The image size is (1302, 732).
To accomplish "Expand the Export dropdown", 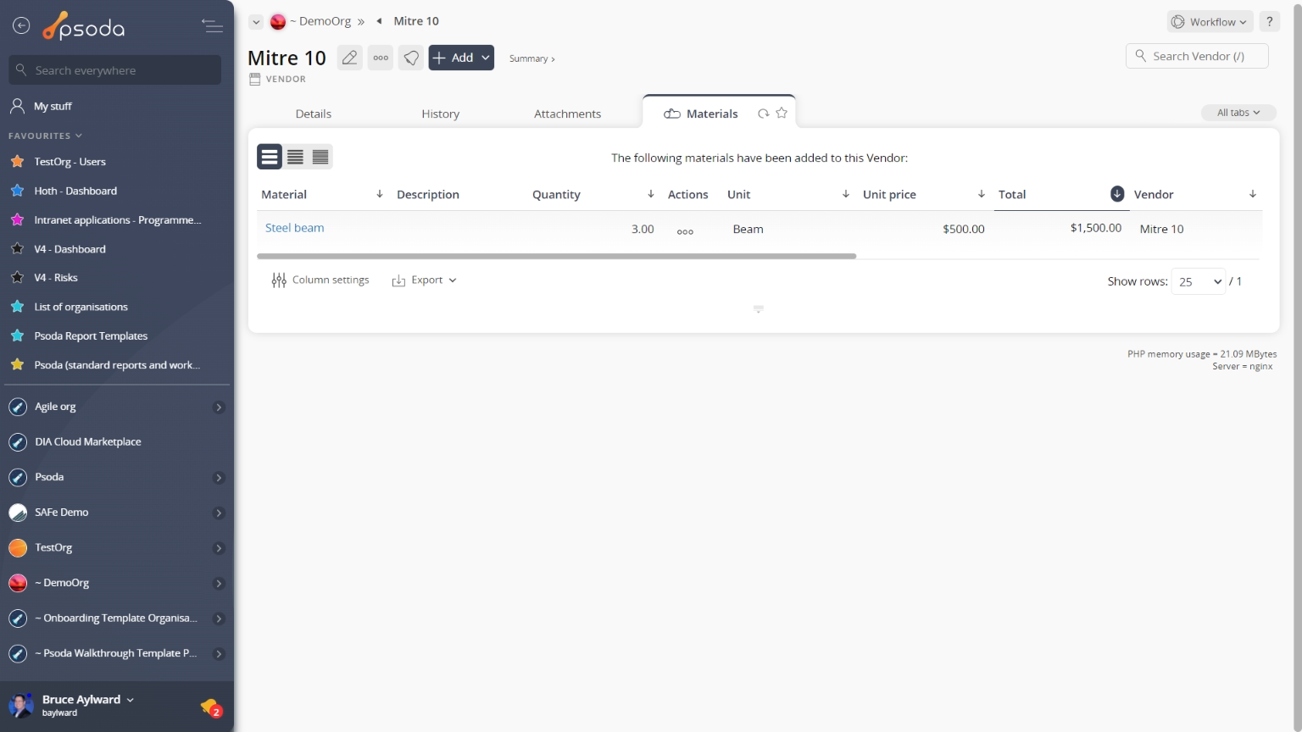I will 425,280.
